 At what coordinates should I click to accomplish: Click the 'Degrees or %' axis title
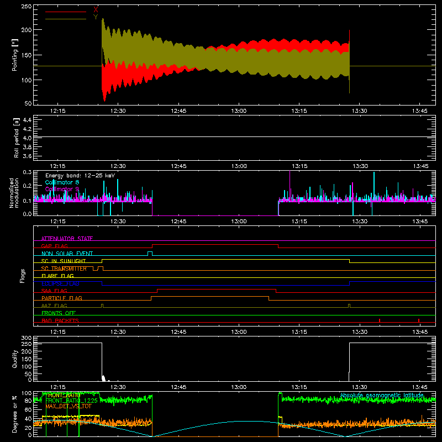(15, 414)
